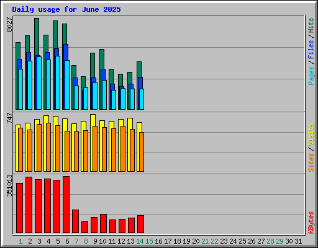Click the orange Sites bar for day 14
The image size is (318, 248).
142,152
